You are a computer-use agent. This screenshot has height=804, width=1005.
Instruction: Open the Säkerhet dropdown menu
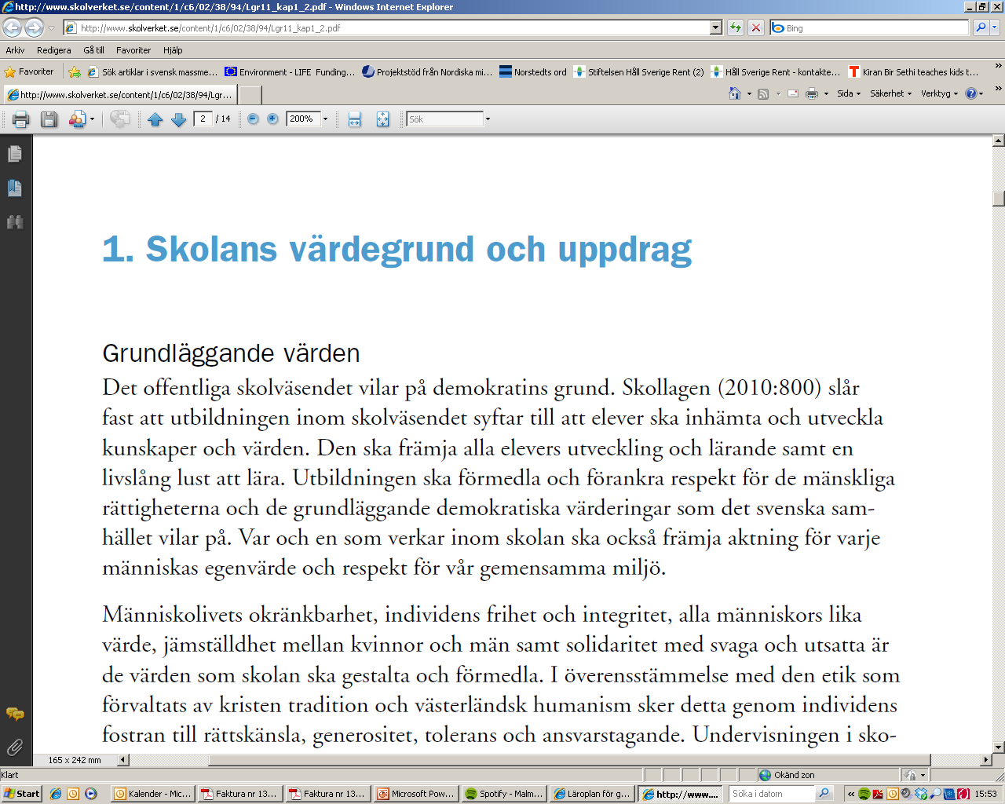(x=890, y=93)
